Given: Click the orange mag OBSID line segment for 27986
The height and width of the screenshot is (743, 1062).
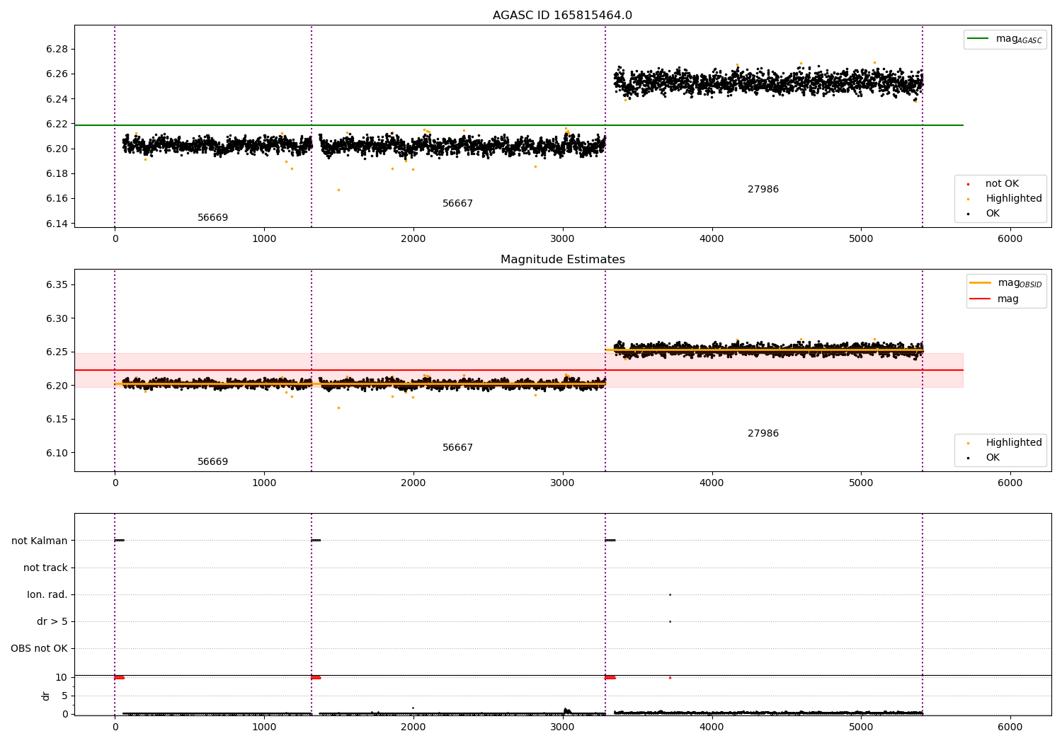Looking at the screenshot, I should [764, 350].
